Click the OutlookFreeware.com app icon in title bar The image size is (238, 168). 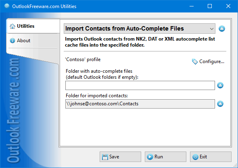[x=7, y=6]
